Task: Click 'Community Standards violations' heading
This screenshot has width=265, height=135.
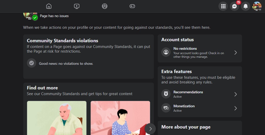Action: tap(63, 41)
